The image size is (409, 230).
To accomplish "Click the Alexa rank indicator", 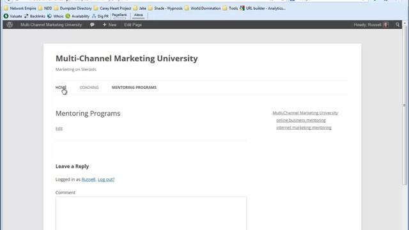I will (139, 16).
